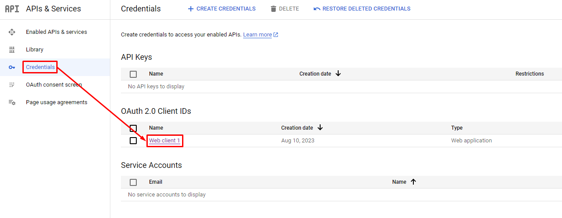Select all Service Accounts checkbox
This screenshot has width=562, height=218.
[x=133, y=182]
